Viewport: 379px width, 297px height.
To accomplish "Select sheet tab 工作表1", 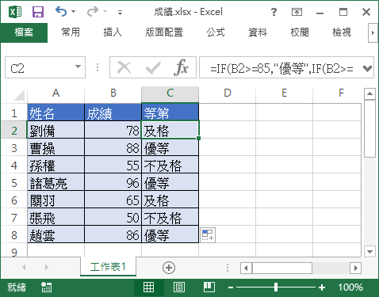I will (108, 267).
